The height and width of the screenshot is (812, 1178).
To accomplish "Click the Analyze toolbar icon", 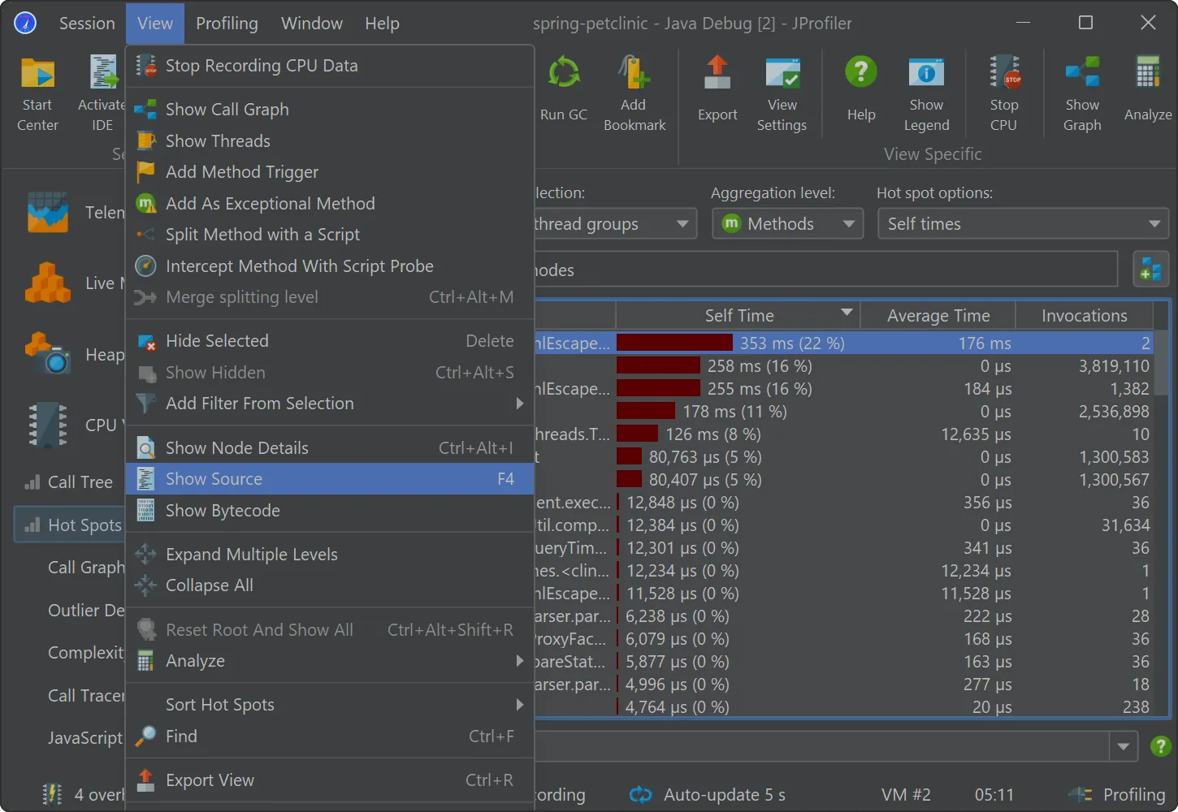I will [1148, 72].
